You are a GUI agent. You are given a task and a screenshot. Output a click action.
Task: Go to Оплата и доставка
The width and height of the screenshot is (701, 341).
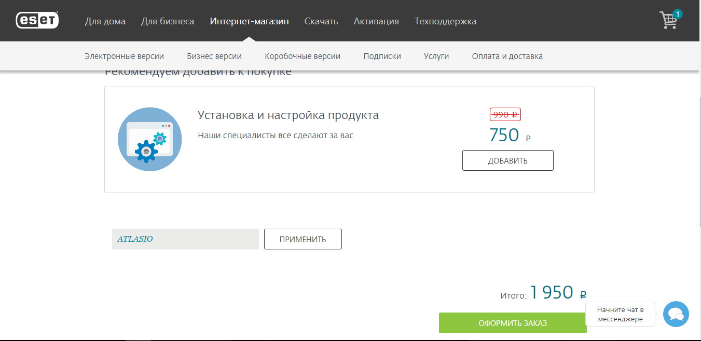tap(507, 56)
